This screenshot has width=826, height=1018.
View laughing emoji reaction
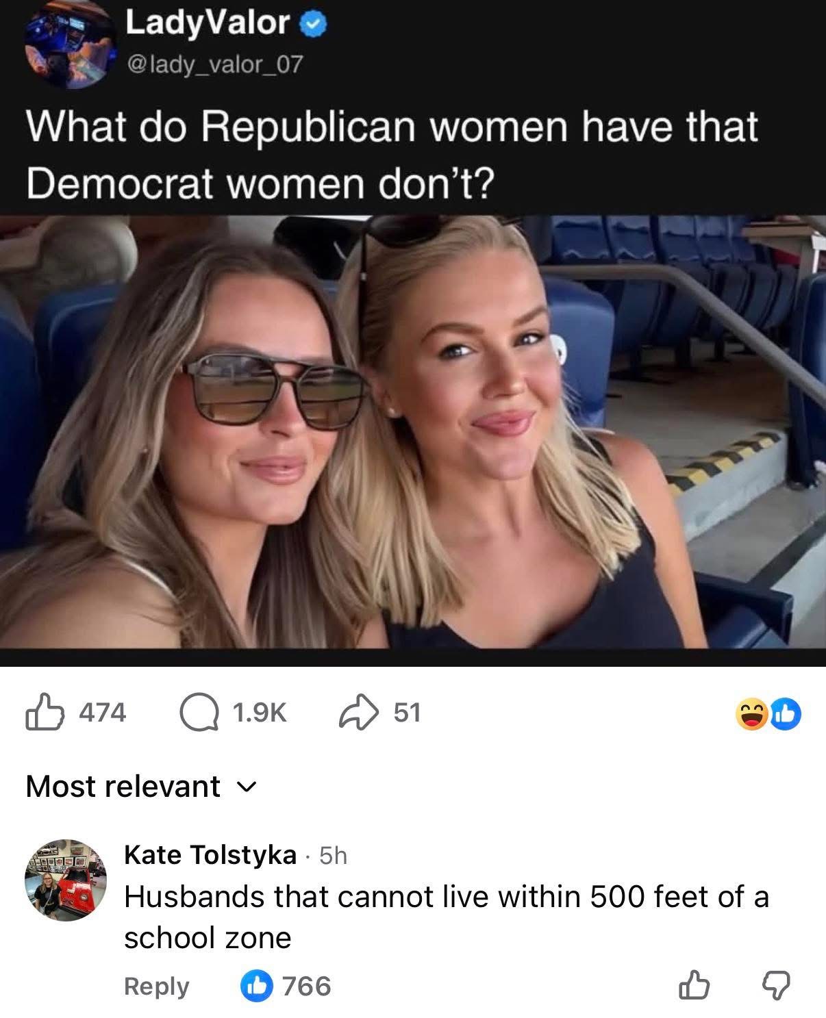[751, 714]
